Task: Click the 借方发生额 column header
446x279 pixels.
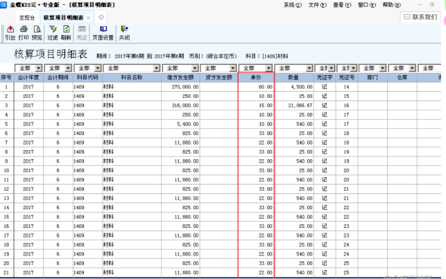Action: click(180, 77)
